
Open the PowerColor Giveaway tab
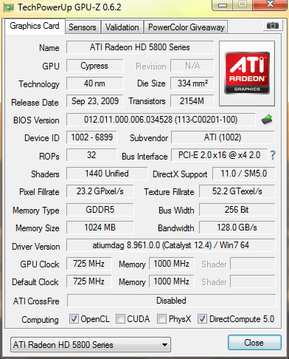(187, 27)
